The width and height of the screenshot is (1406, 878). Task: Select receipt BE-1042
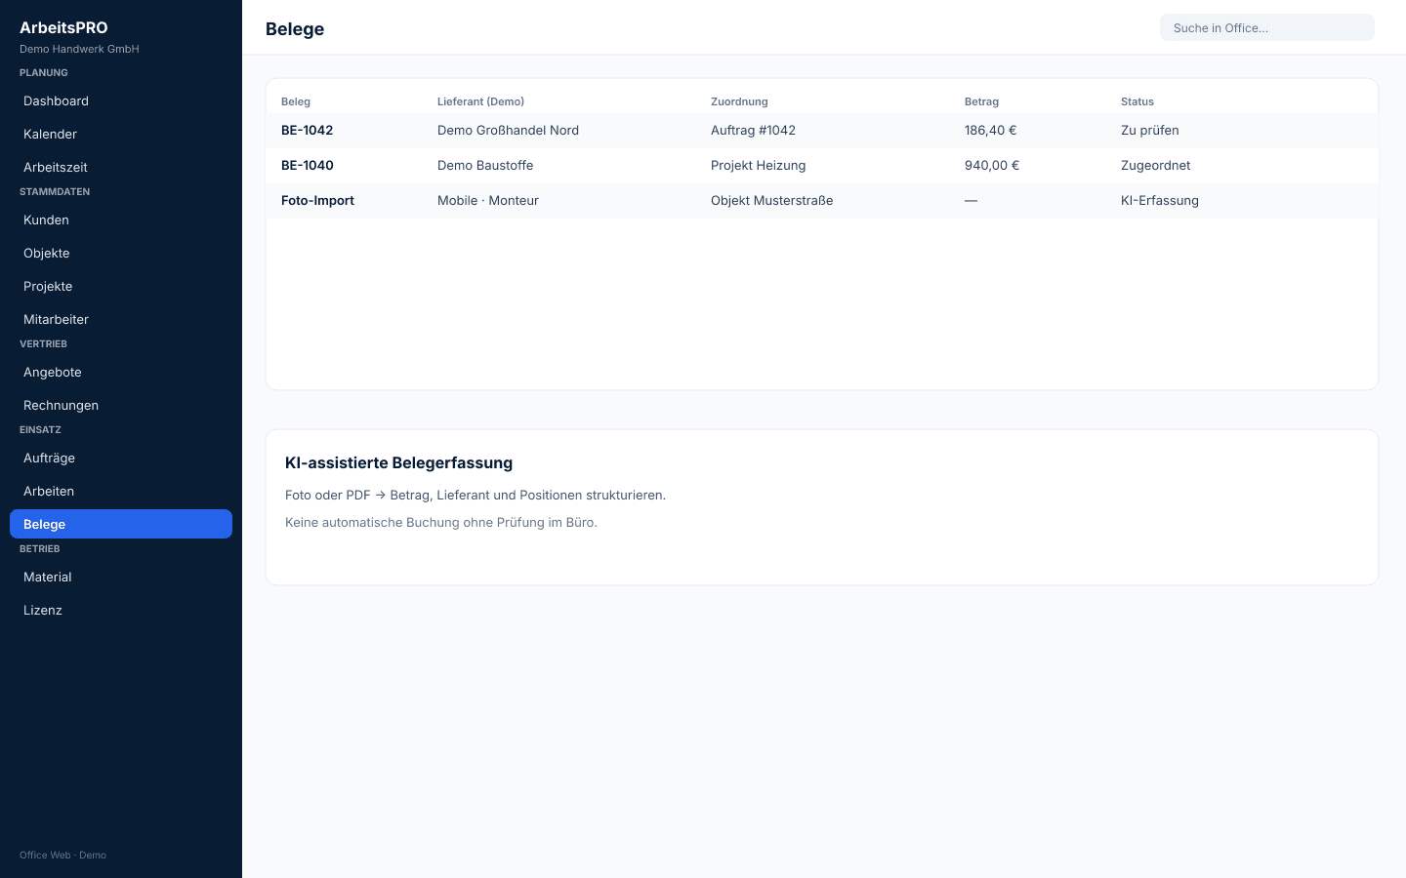click(308, 131)
